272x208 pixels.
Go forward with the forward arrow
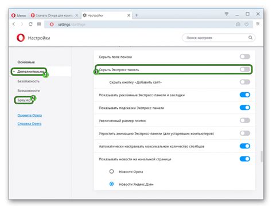click(22, 24)
